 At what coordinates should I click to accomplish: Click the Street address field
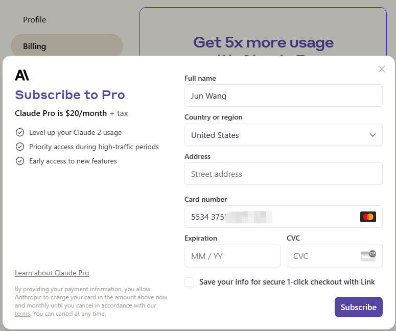pos(284,174)
